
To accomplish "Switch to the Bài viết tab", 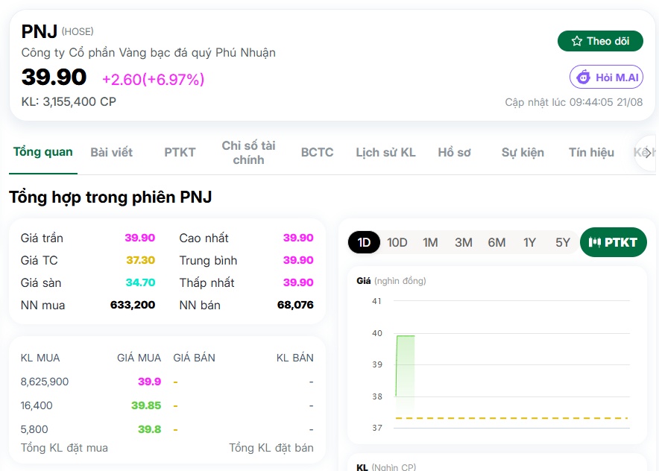I will click(x=111, y=152).
